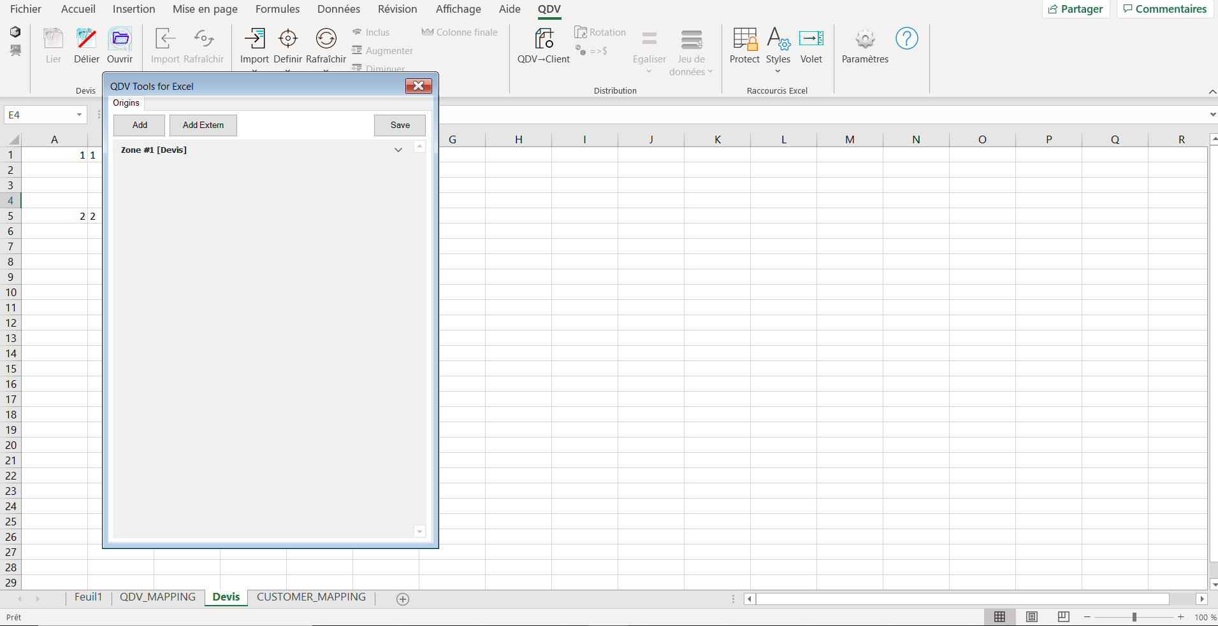Image resolution: width=1218 pixels, height=626 pixels.
Task: Click the Jeu de données icon
Action: tap(692, 39)
